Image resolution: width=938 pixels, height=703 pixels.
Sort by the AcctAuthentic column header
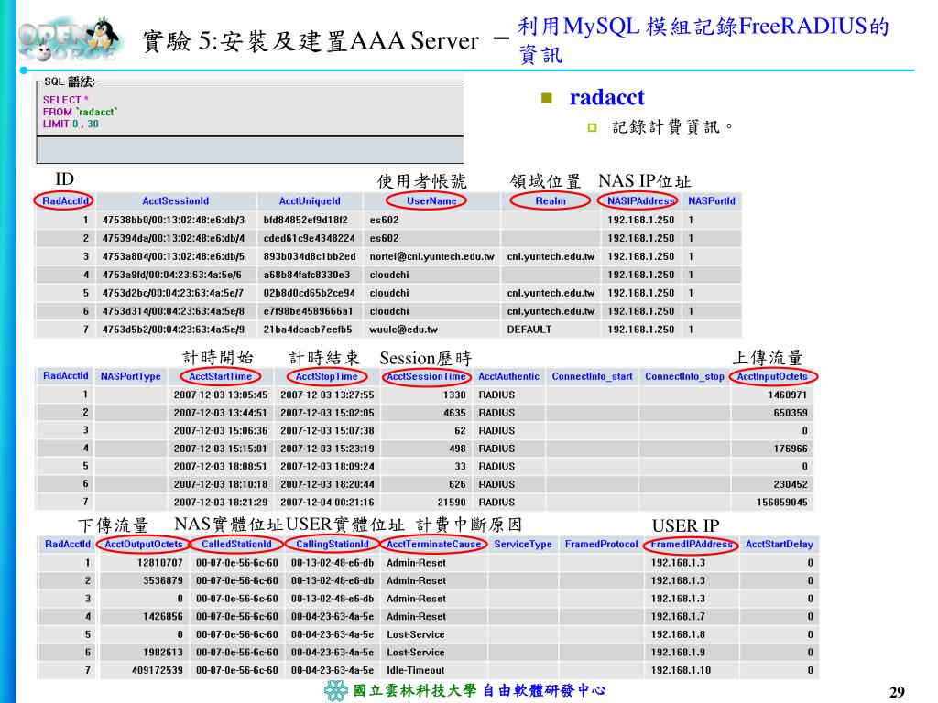pos(508,376)
